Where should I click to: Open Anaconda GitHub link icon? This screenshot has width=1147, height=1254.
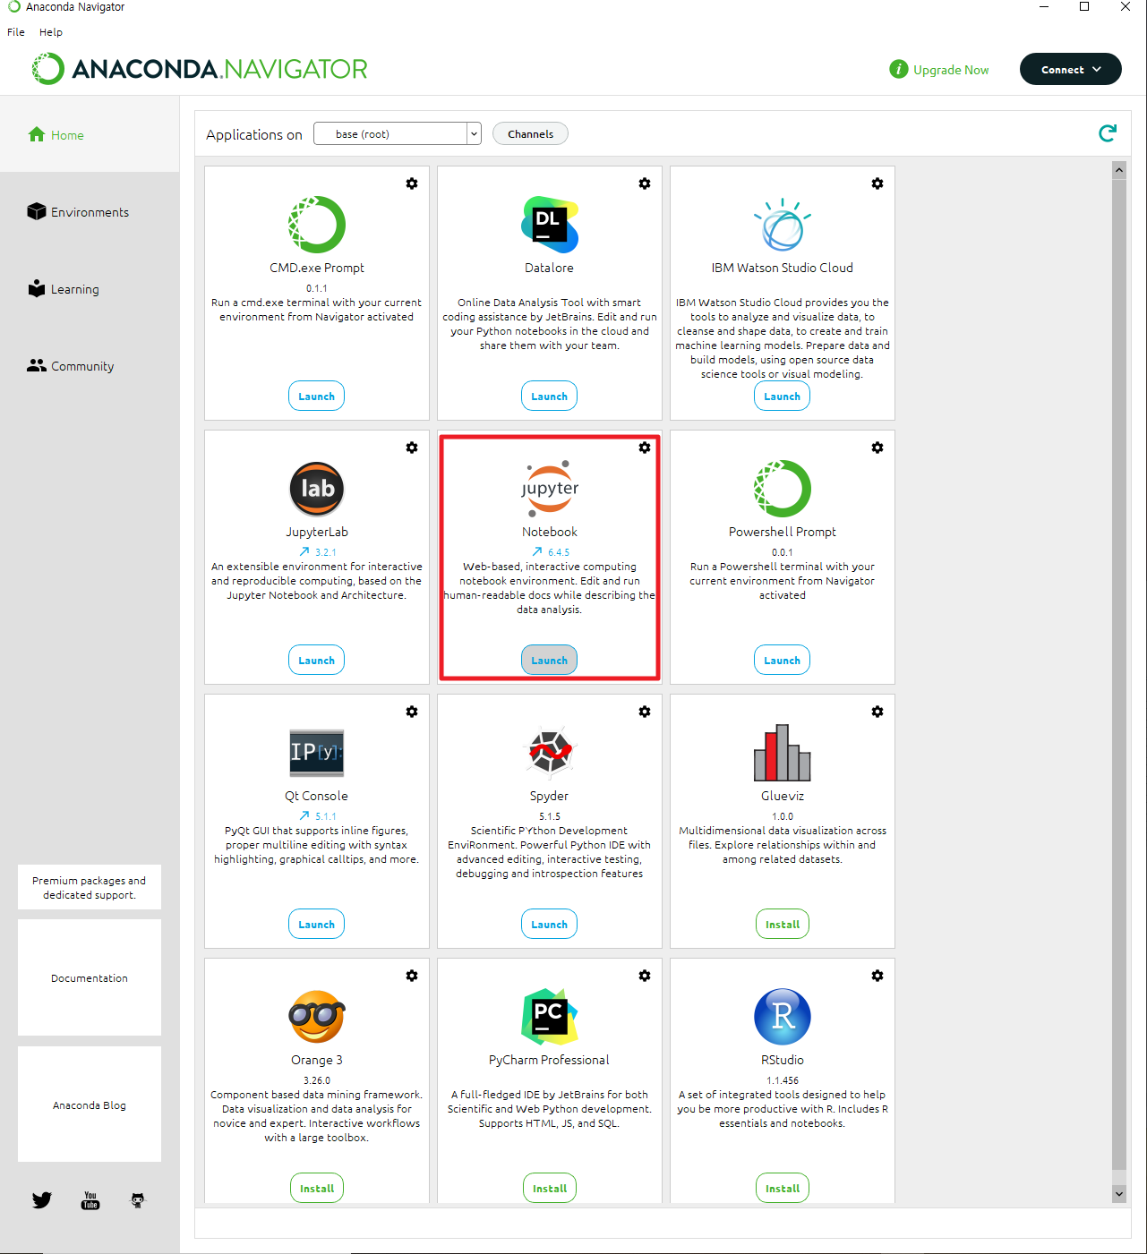138,1200
